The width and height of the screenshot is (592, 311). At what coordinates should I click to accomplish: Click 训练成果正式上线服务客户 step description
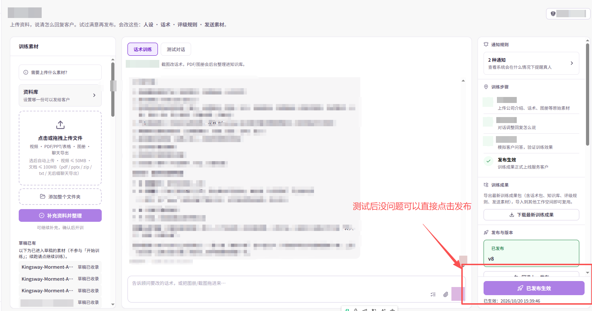pyautogui.click(x=523, y=167)
